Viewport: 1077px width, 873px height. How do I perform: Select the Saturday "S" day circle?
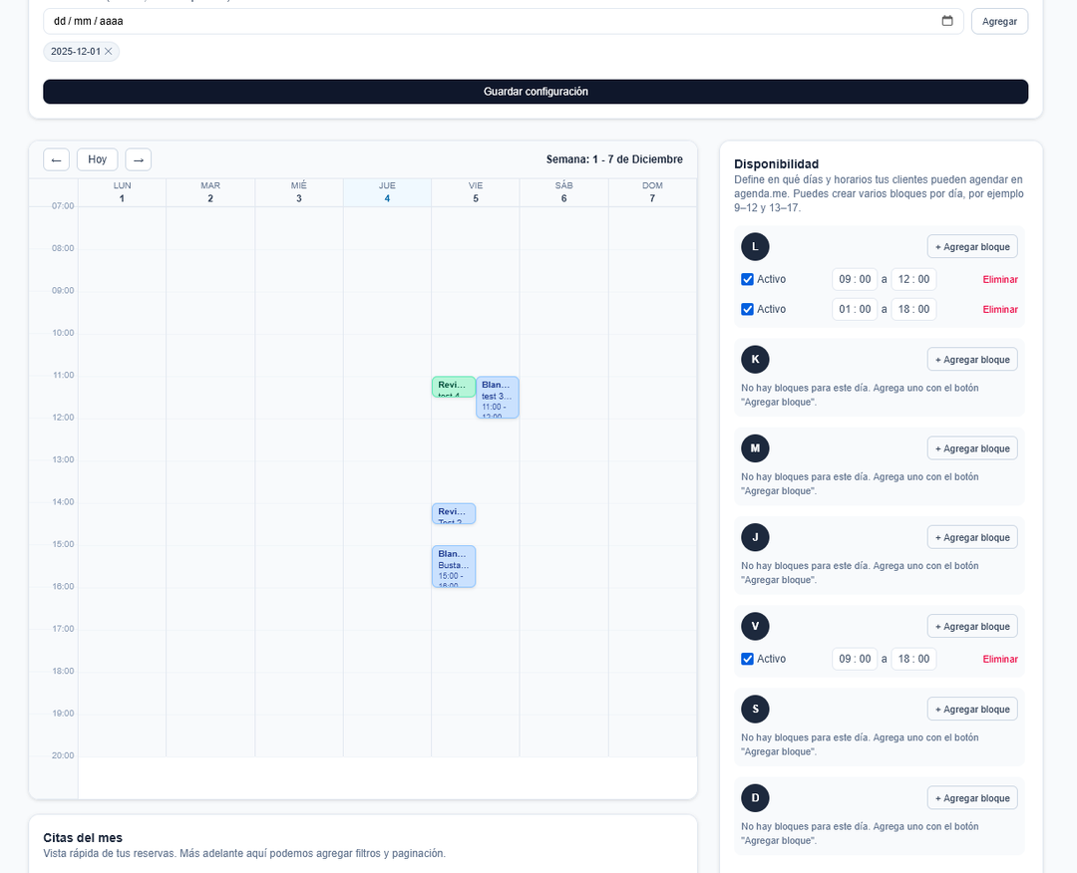[x=755, y=709]
